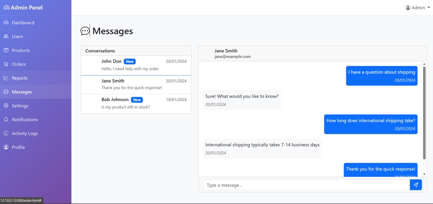Click the Notifications bell icon in sidebar
Image resolution: width=433 pixels, height=204 pixels.
6,120
